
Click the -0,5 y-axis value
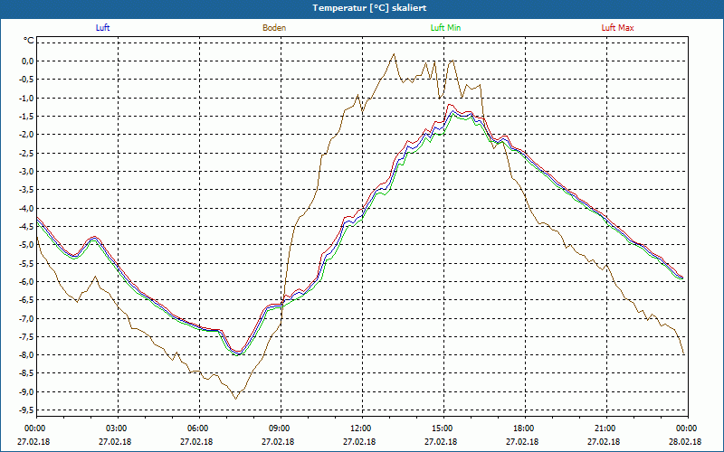pos(26,80)
